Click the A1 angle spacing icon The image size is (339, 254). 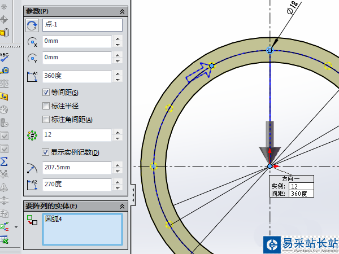[x=32, y=76]
